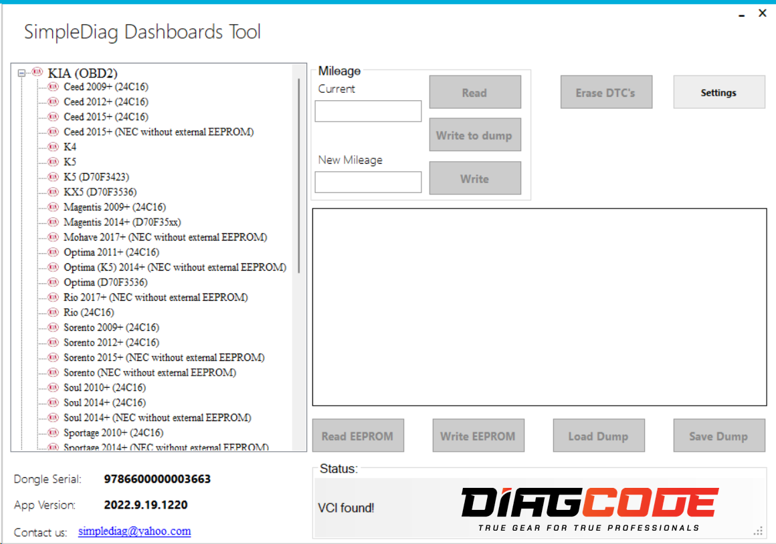Click the Current mileage input field
Viewport: 776px width, 544px height.
(367, 111)
